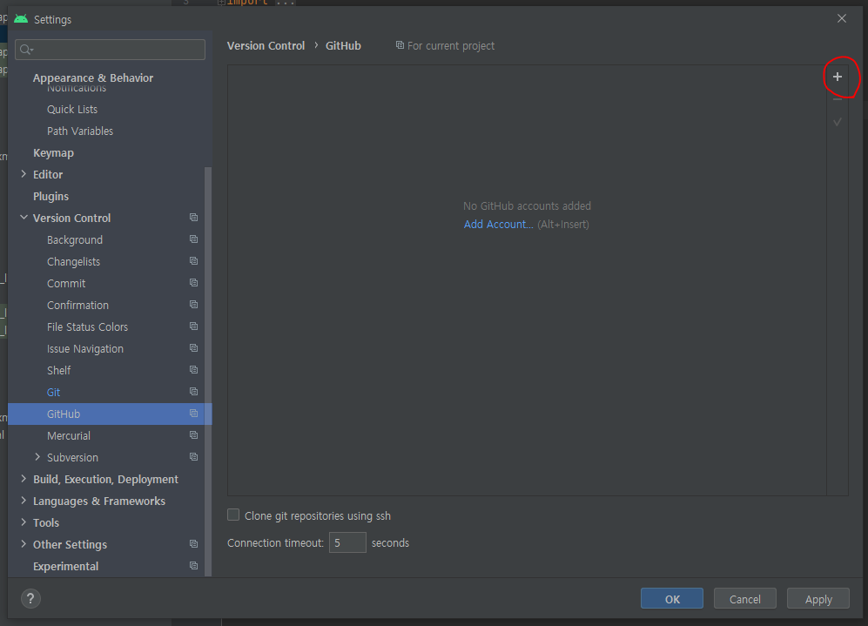
Task: Click the plus icon to add account
Action: click(x=837, y=77)
